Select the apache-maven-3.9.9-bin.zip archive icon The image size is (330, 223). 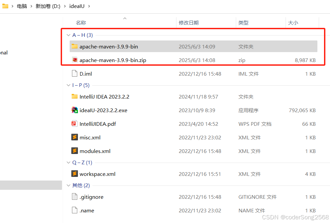tap(75, 60)
